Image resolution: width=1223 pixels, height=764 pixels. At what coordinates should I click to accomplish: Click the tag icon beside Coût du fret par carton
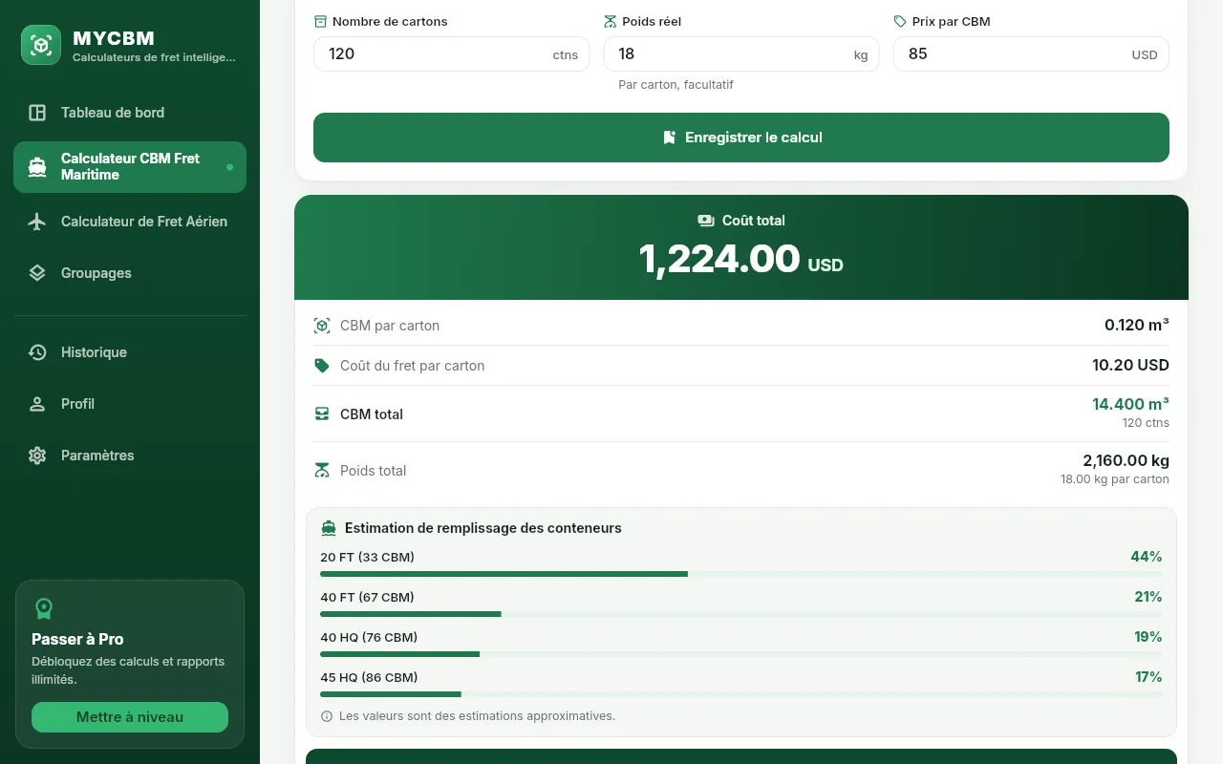click(x=322, y=366)
